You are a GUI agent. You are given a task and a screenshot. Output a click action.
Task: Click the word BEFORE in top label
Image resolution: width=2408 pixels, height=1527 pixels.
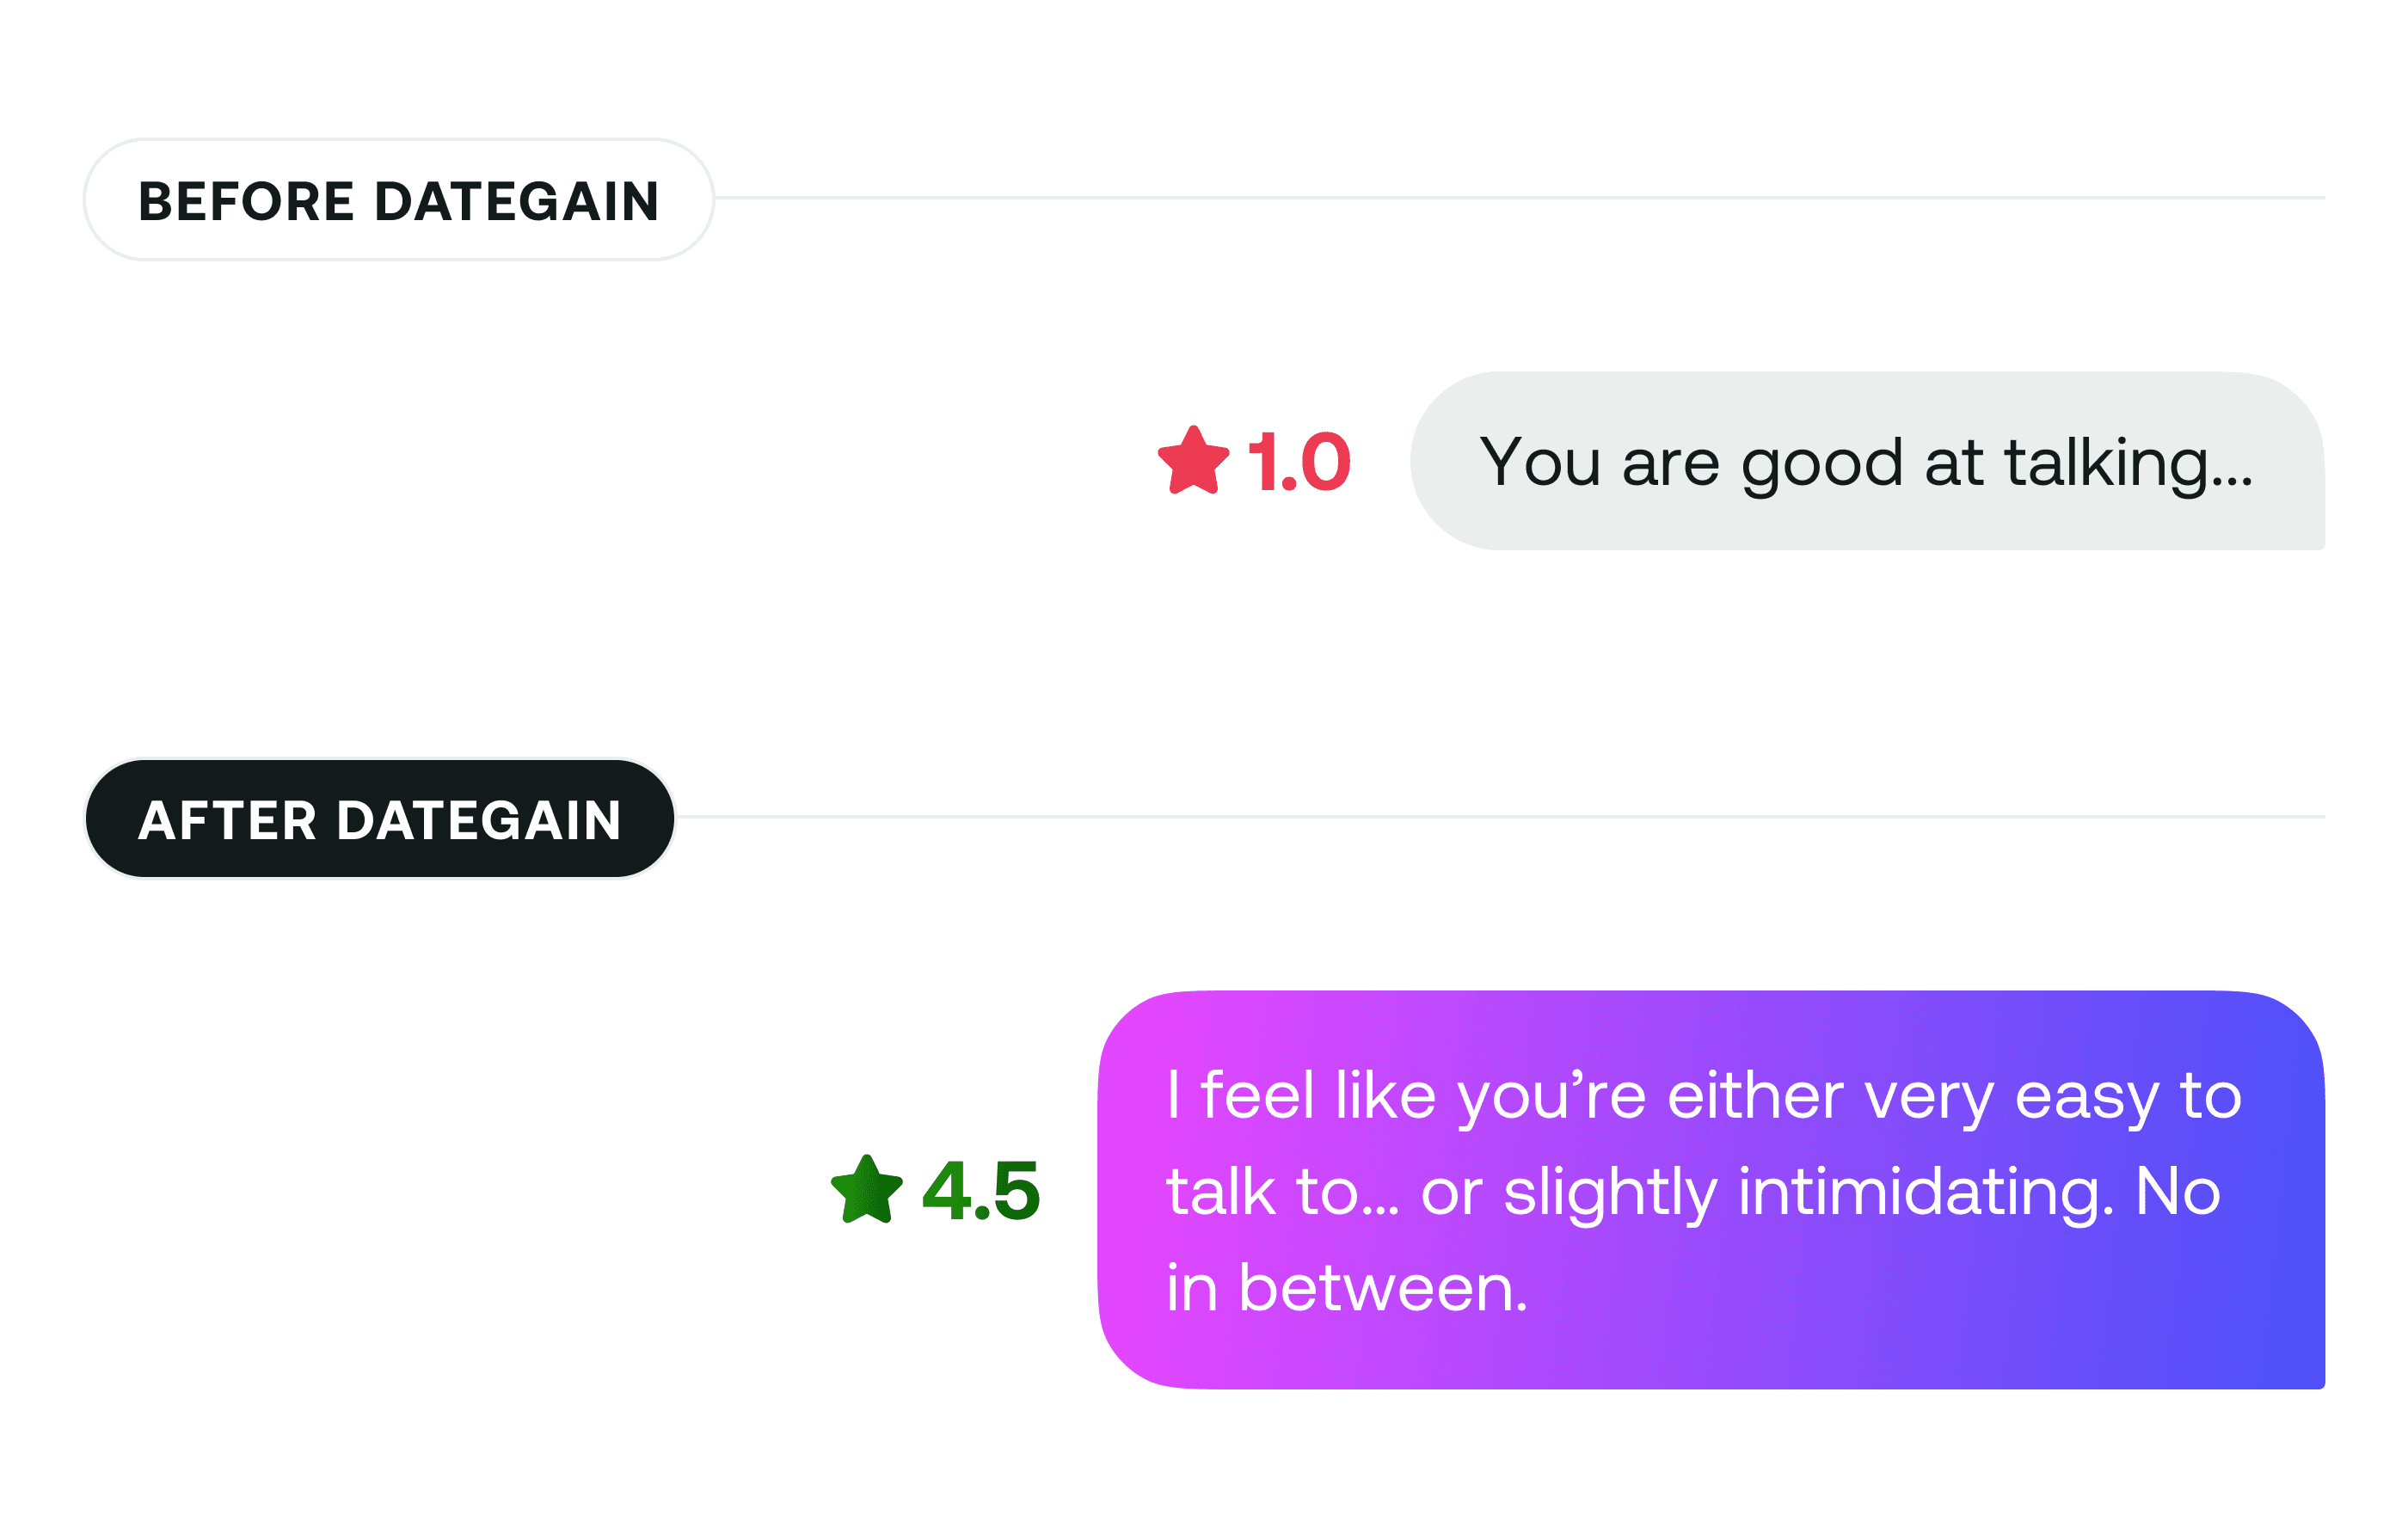click(x=246, y=201)
